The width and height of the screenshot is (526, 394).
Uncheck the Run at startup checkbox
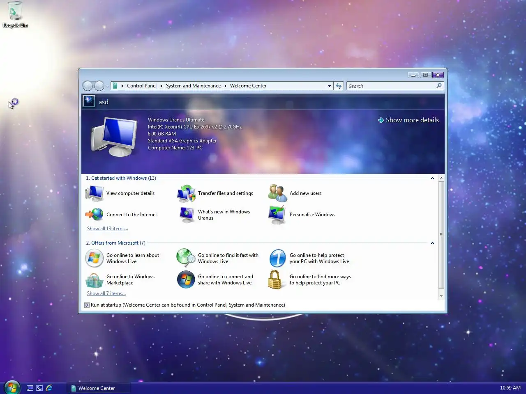tap(87, 305)
